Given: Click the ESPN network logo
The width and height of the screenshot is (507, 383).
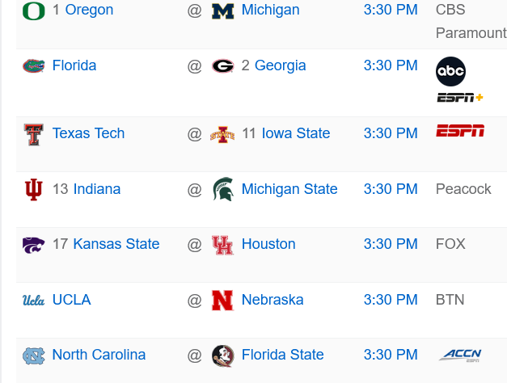Looking at the screenshot, I should pos(460,131).
